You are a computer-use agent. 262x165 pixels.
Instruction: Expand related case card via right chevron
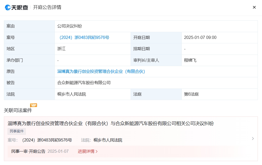[x=253, y=139]
